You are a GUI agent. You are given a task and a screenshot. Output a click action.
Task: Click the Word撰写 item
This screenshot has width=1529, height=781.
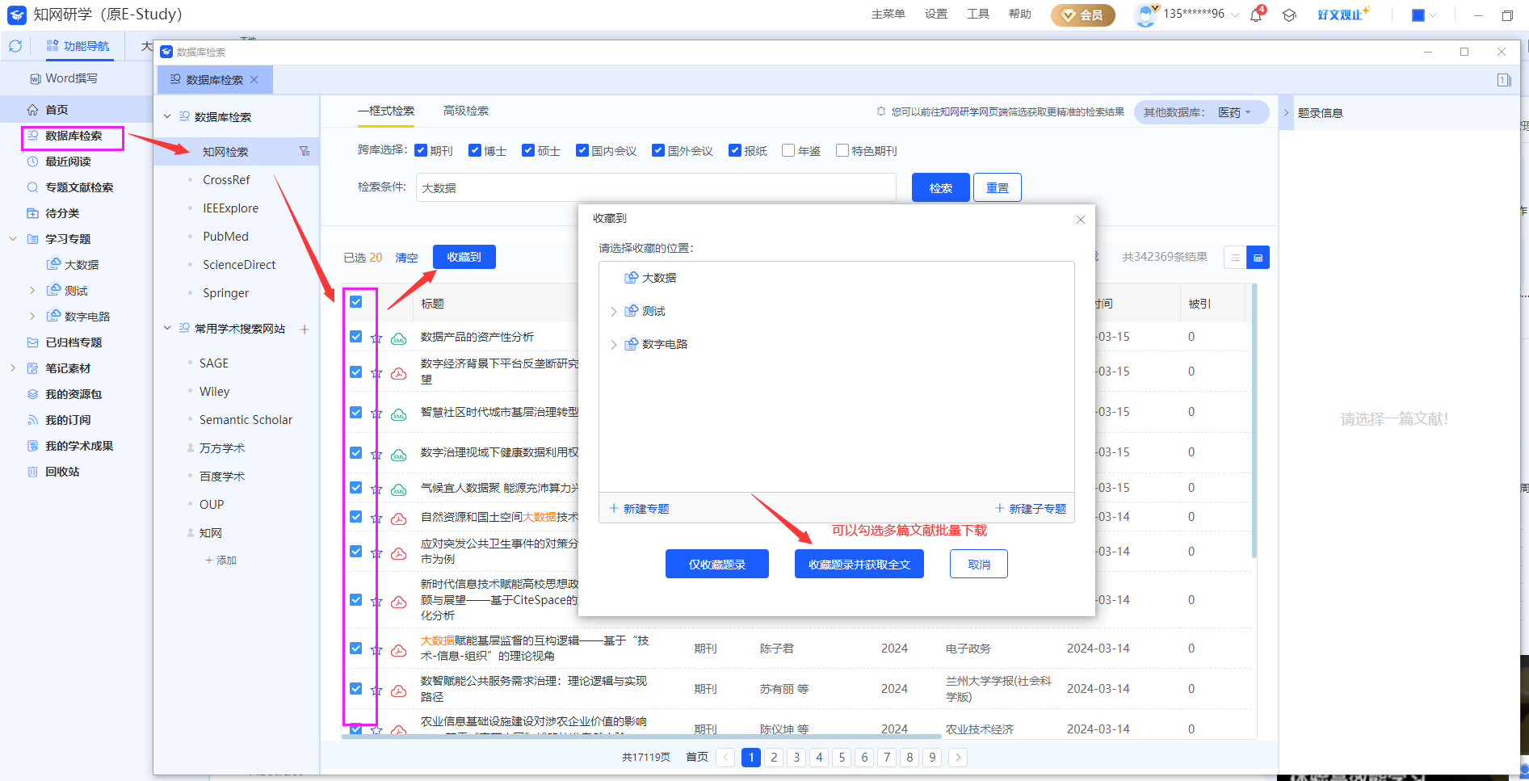click(x=64, y=78)
